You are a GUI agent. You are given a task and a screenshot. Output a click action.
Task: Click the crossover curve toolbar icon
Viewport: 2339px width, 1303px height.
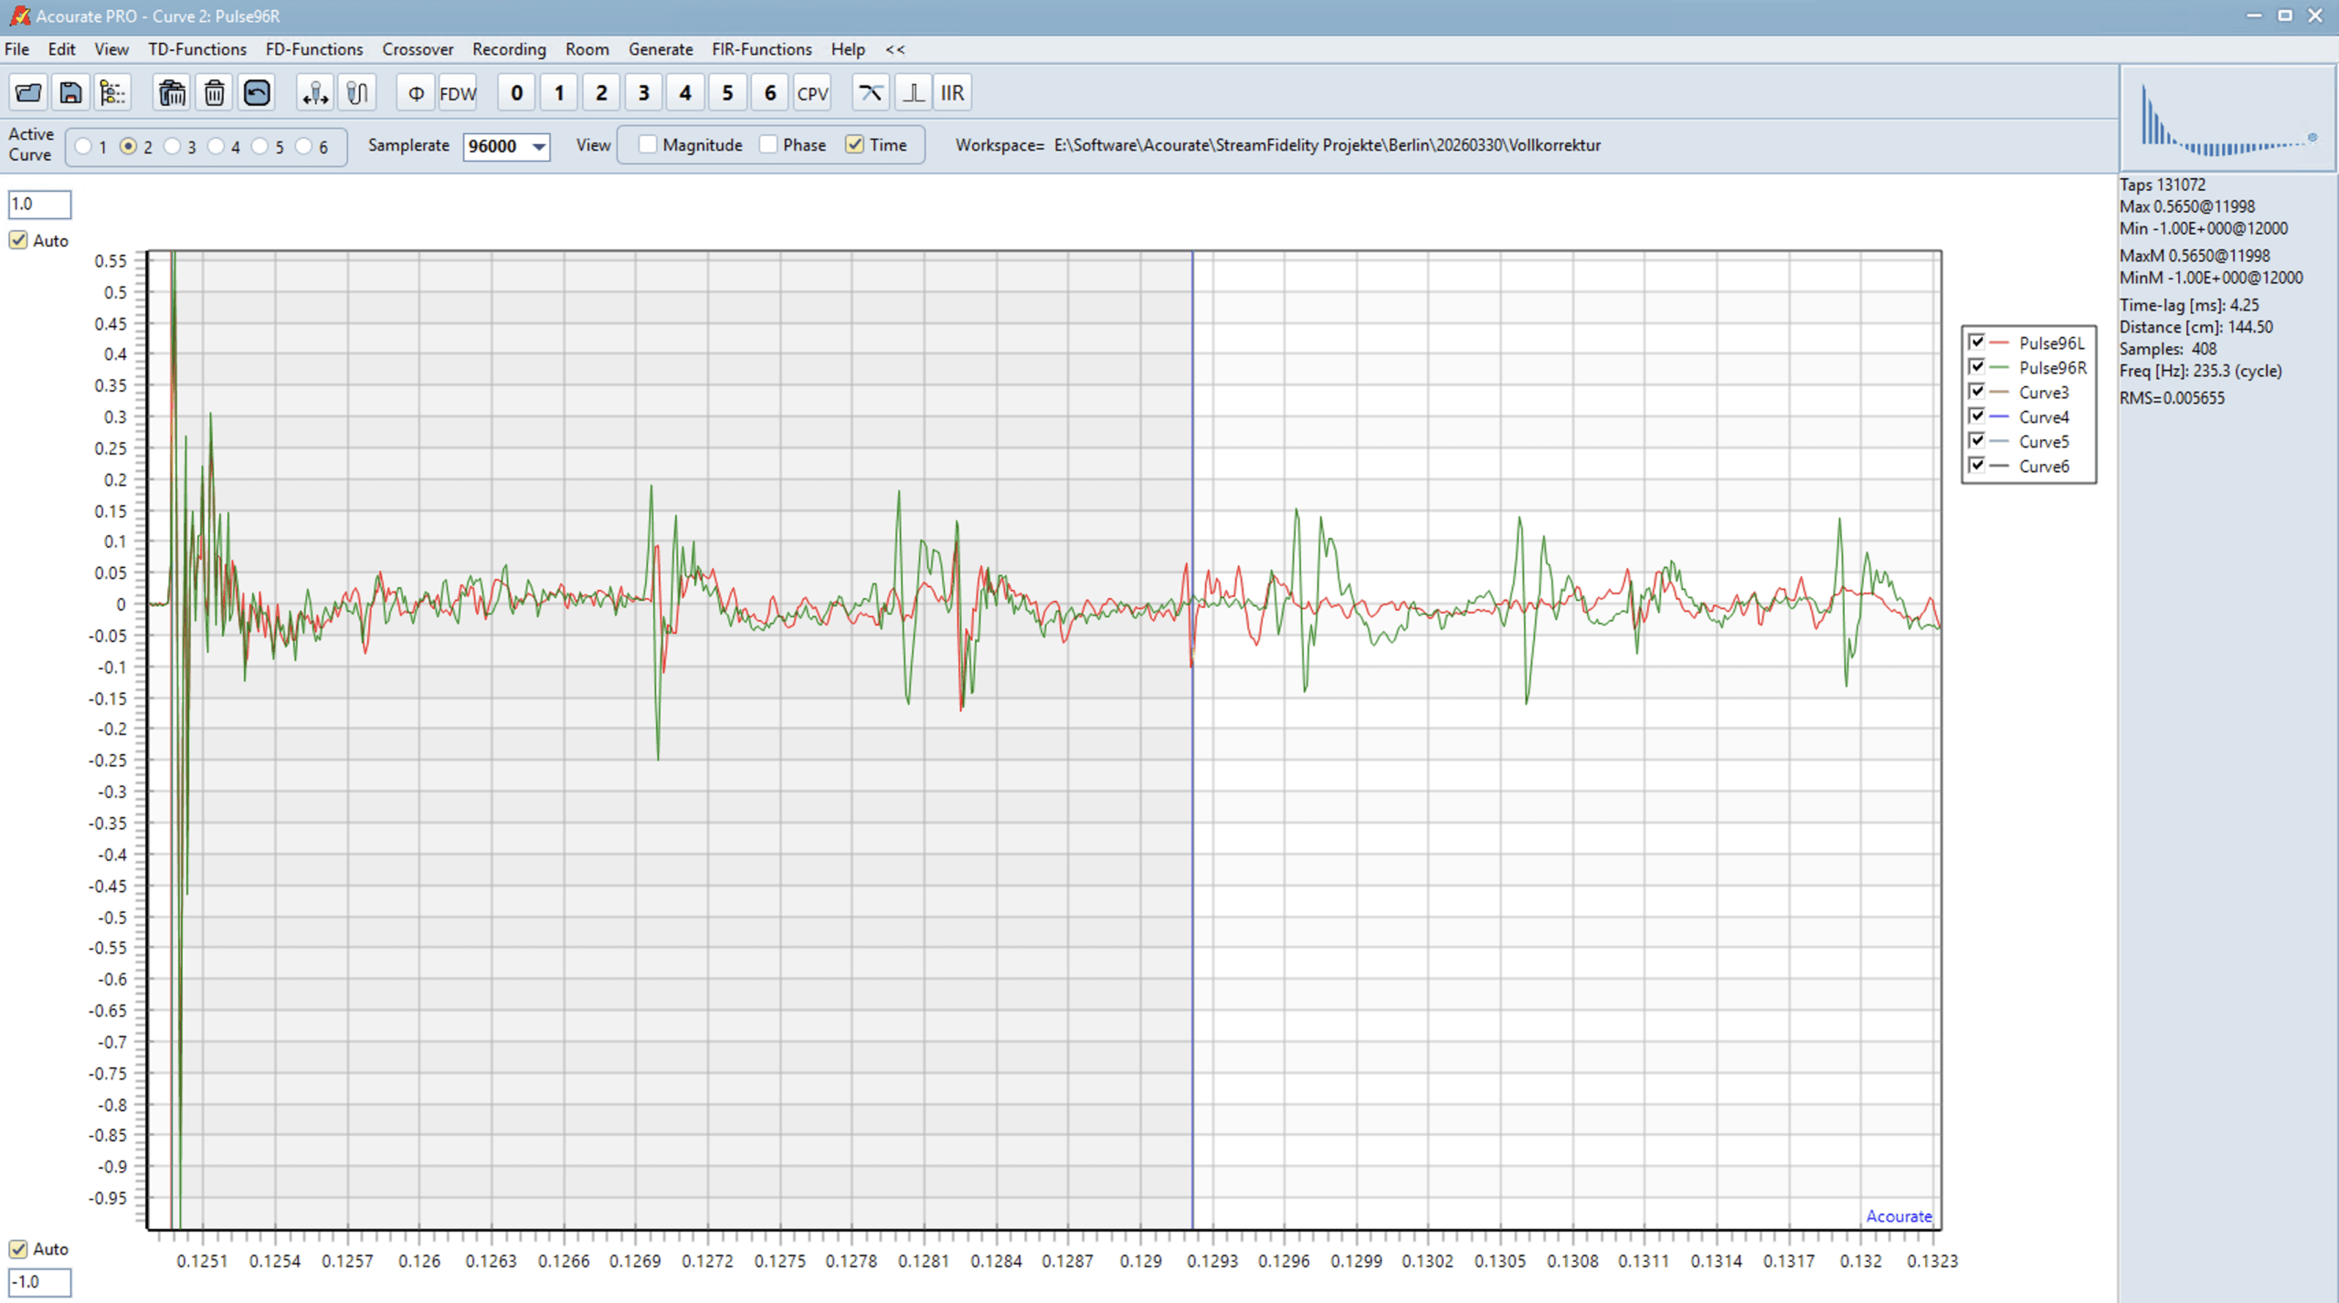(x=870, y=92)
